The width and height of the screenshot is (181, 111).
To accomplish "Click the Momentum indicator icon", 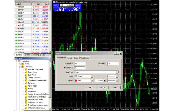I will [26, 91].
